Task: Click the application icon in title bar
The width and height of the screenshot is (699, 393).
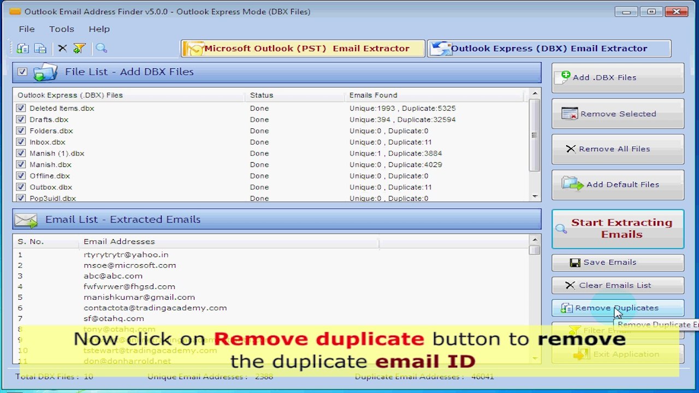Action: (15, 11)
